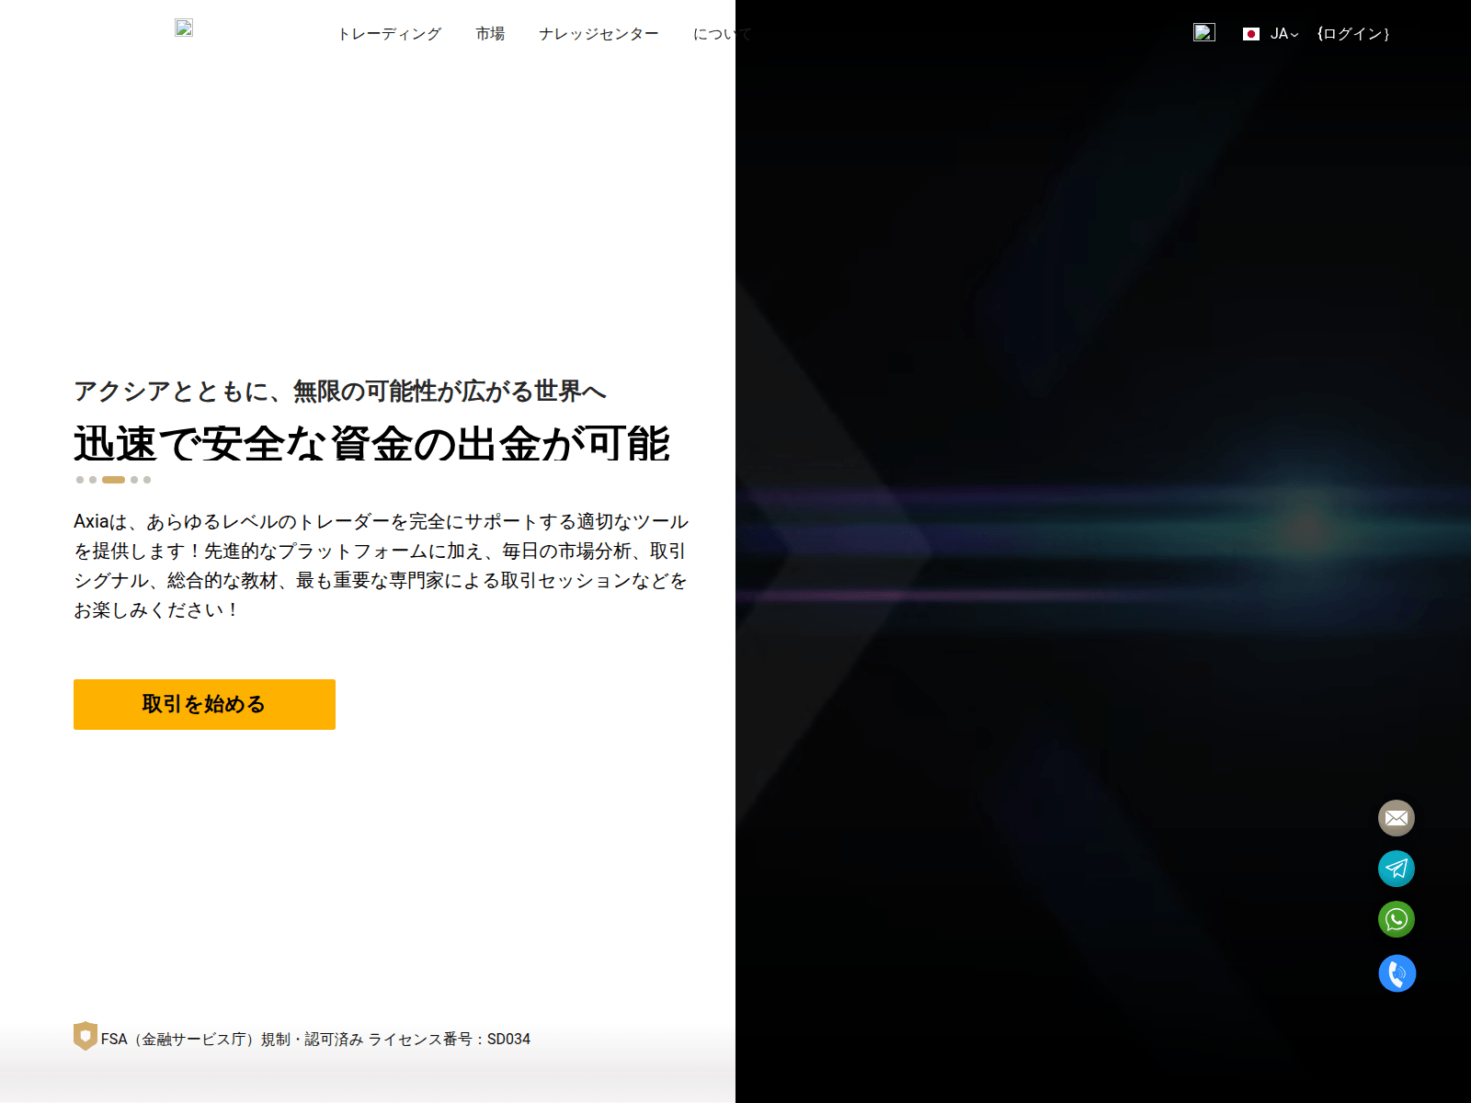Go to first carousel slide dot
Image resolution: width=1471 pixels, height=1103 pixels.
(80, 480)
